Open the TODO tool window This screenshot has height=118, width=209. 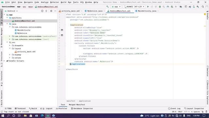pos(8,108)
